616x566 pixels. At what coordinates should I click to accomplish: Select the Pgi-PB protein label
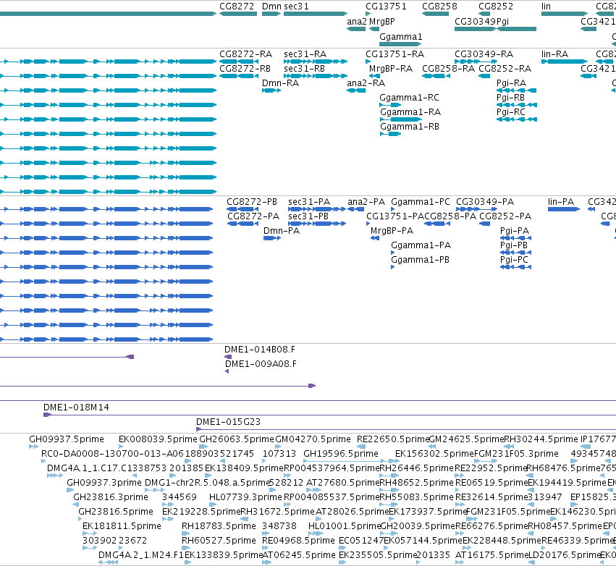pyautogui.click(x=513, y=245)
